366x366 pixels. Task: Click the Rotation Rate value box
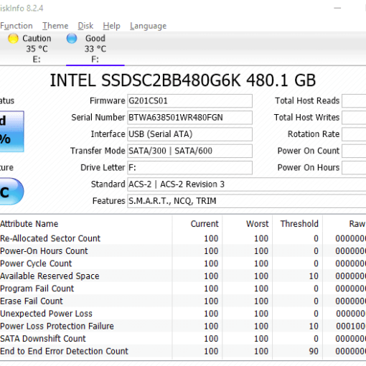click(x=354, y=134)
